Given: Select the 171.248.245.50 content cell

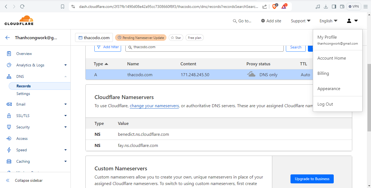Looking at the screenshot, I should (x=195, y=75).
